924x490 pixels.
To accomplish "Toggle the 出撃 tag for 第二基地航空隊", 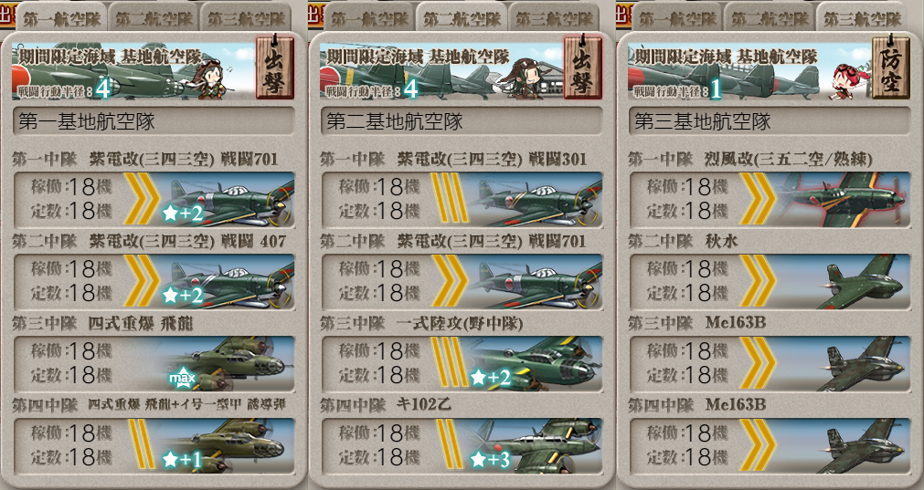I will [x=583, y=67].
